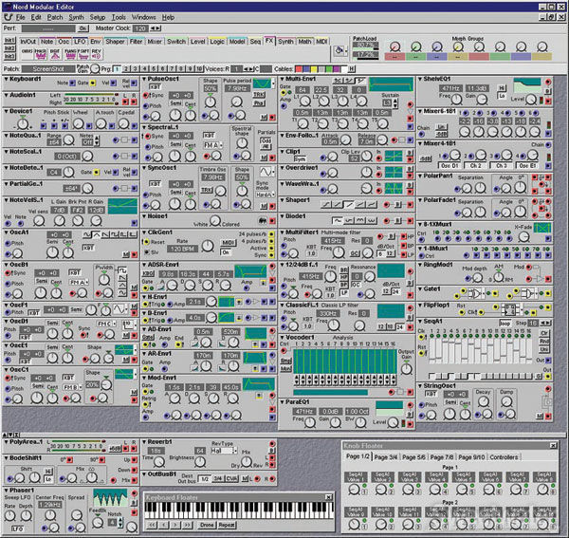Screen dimensions: 569x538
Task: Click the H button beside cable colors
Action: pos(352,68)
